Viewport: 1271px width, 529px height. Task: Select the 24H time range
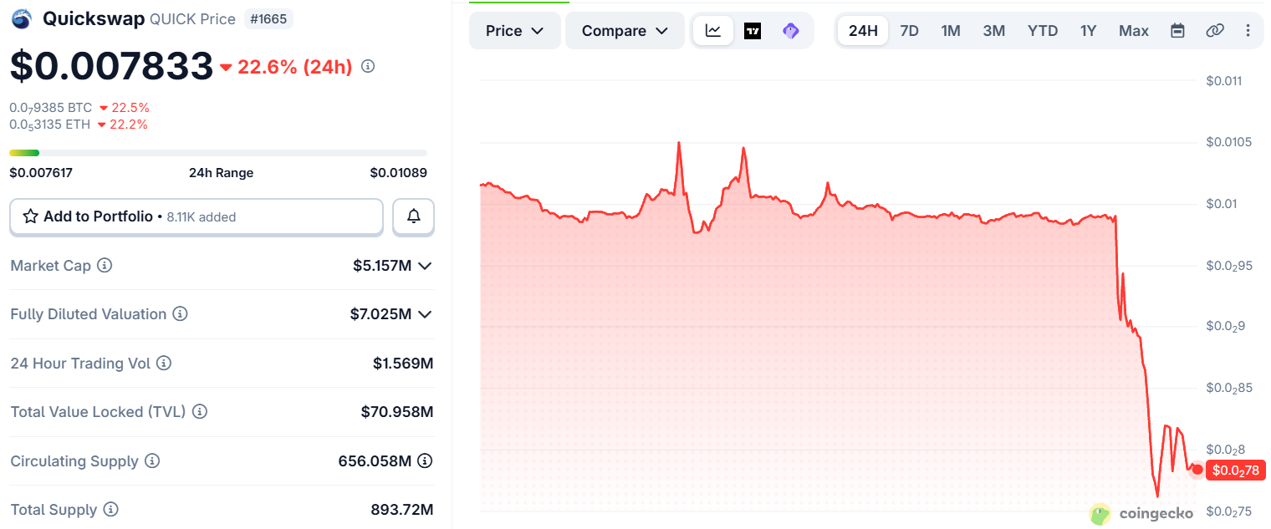click(x=863, y=31)
